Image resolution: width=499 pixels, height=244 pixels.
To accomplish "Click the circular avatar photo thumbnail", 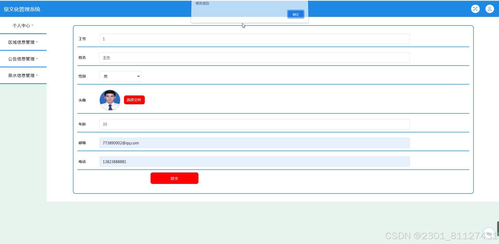I will [110, 100].
